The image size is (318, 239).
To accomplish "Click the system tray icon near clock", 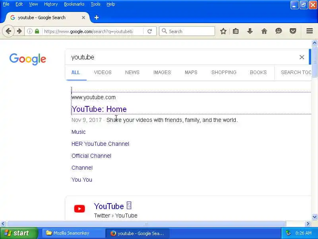I will click(x=288, y=233).
